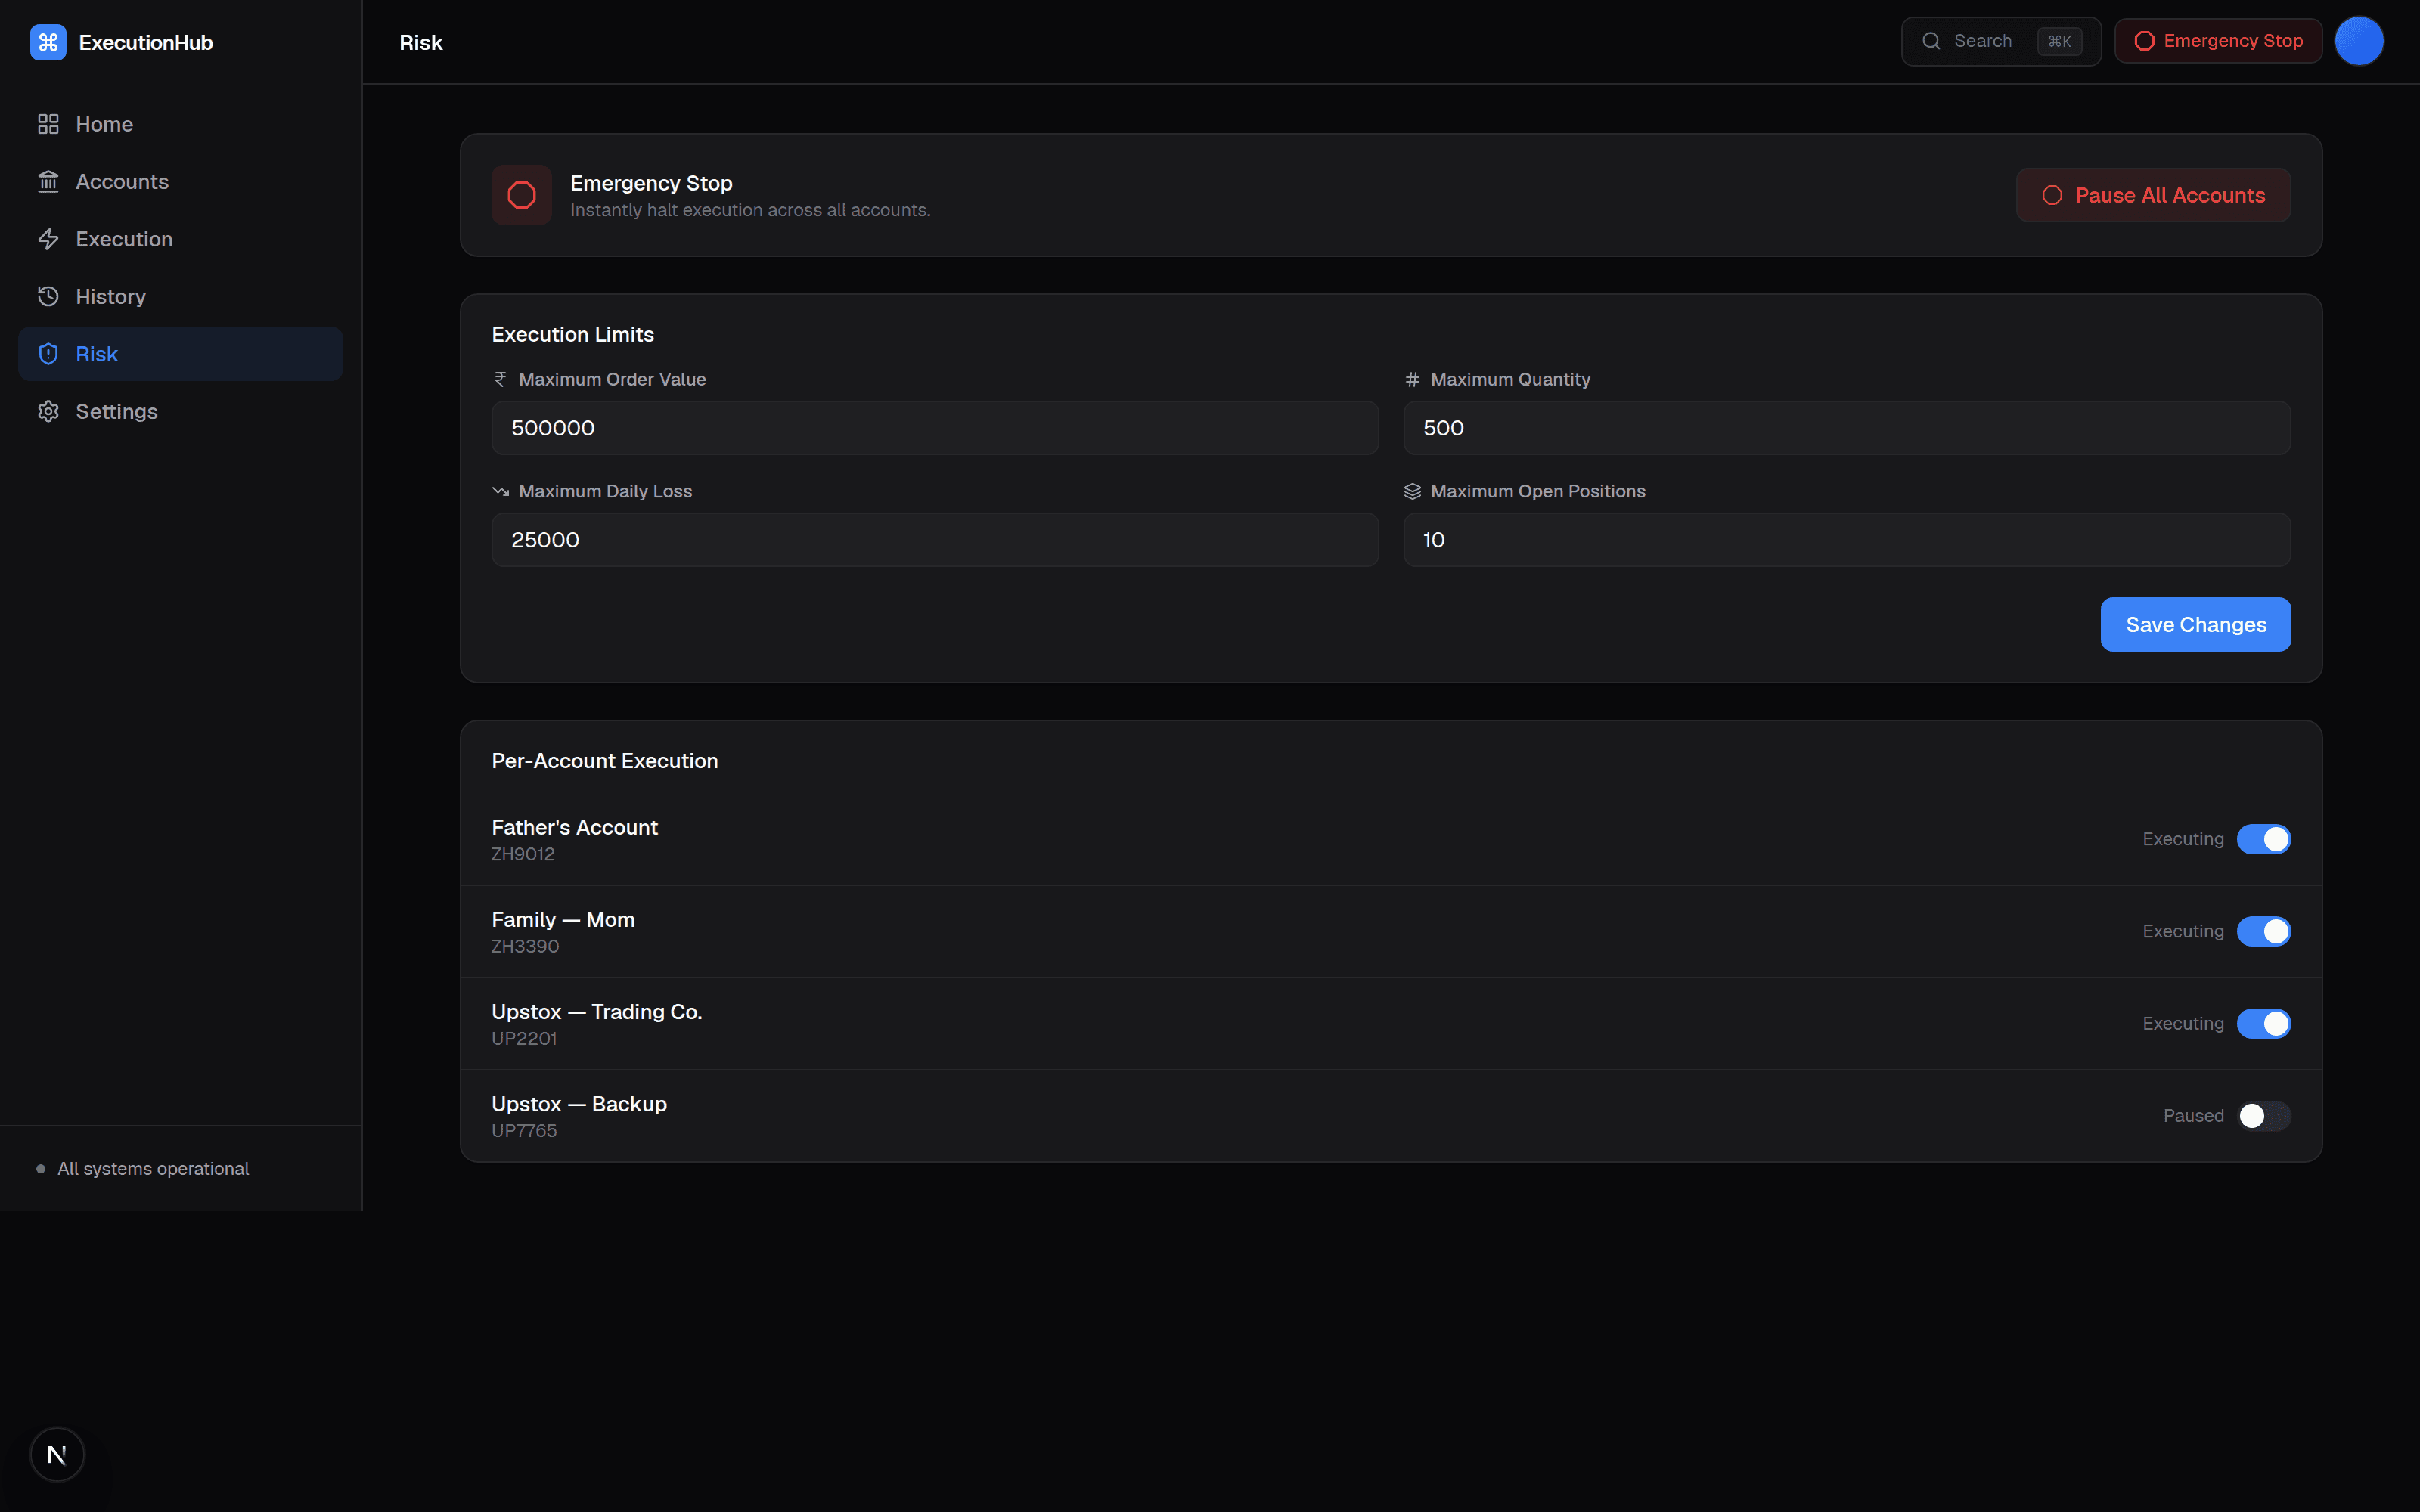The image size is (2420, 1512).
Task: Click the Family — Mom account name
Action: point(563,919)
